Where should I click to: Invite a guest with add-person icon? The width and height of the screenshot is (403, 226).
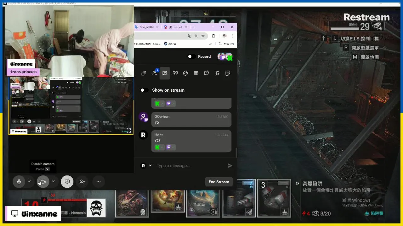pos(82,181)
